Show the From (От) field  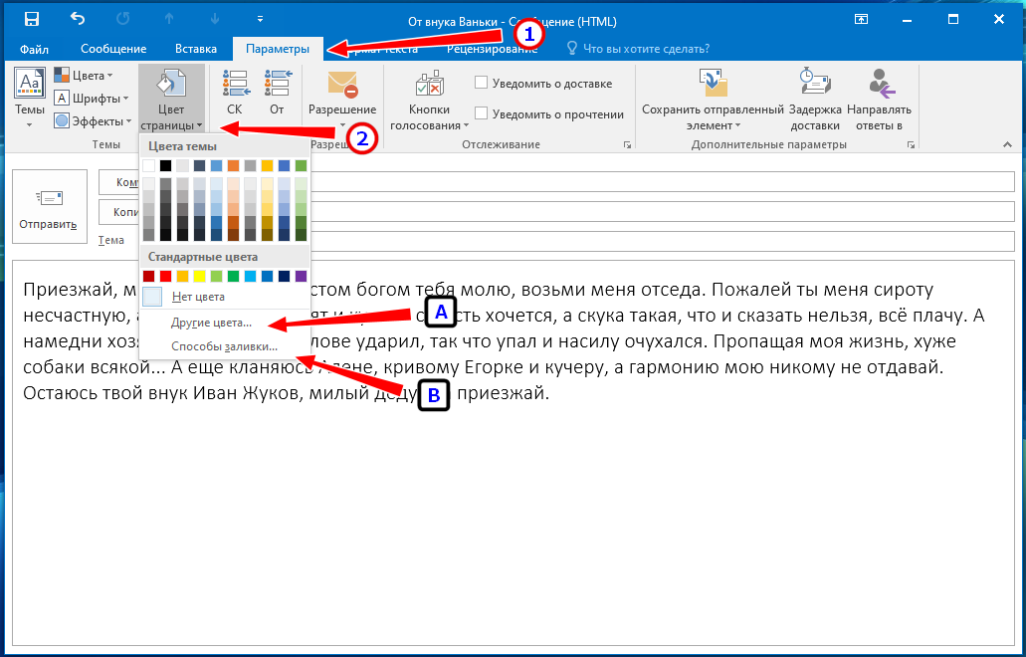[x=277, y=93]
